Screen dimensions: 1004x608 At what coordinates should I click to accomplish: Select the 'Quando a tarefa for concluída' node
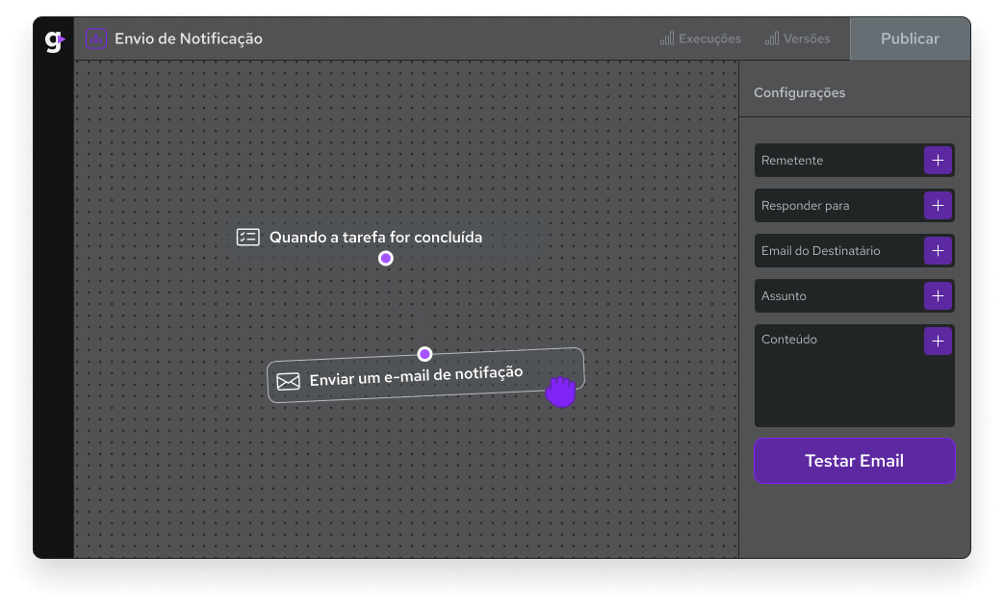click(x=385, y=237)
